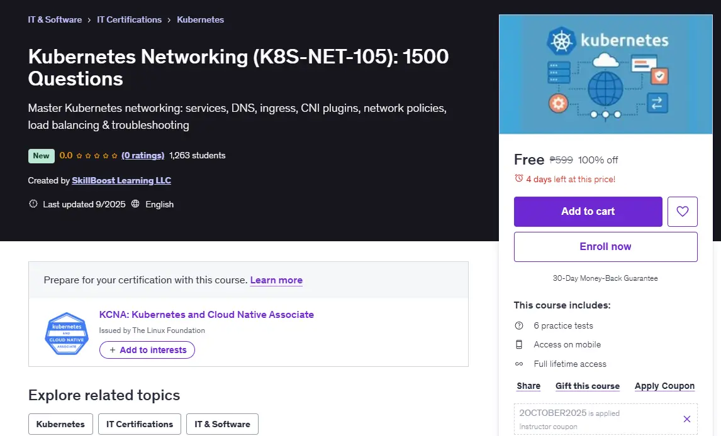Click the Free price text
The width and height of the screenshot is (721, 436).
[x=529, y=160]
